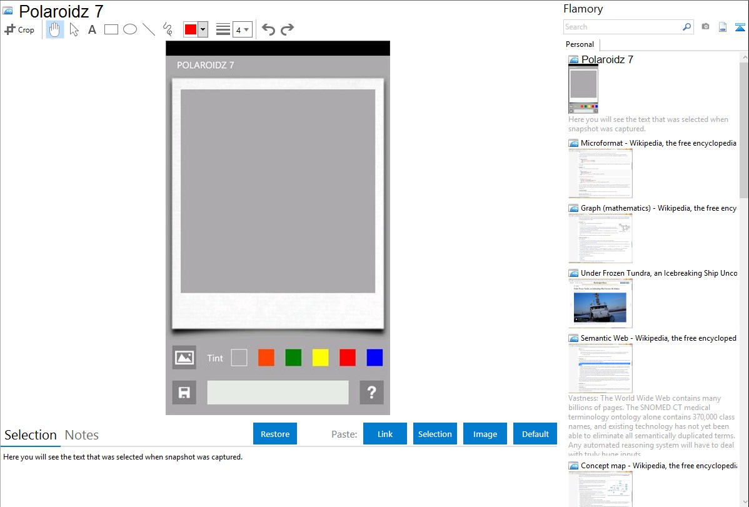Undo the last edit

click(268, 29)
